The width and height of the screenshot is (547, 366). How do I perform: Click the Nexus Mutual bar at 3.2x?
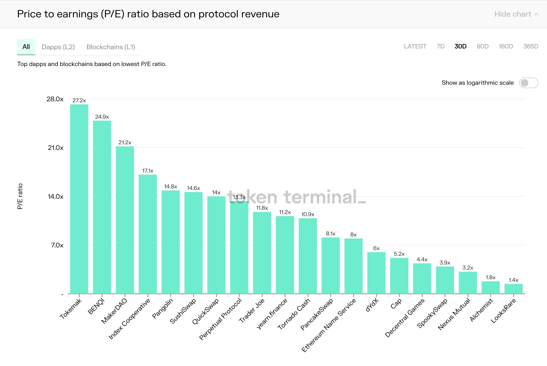coord(468,283)
